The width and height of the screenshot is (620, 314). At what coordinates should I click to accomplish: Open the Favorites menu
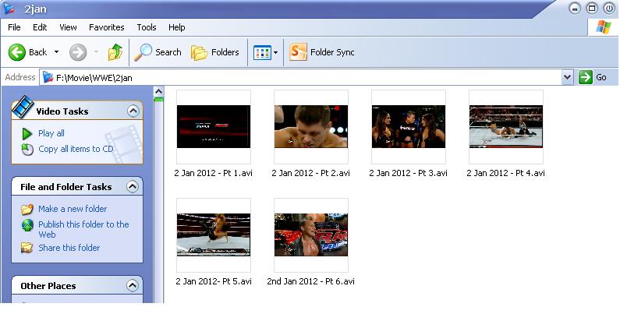point(106,27)
